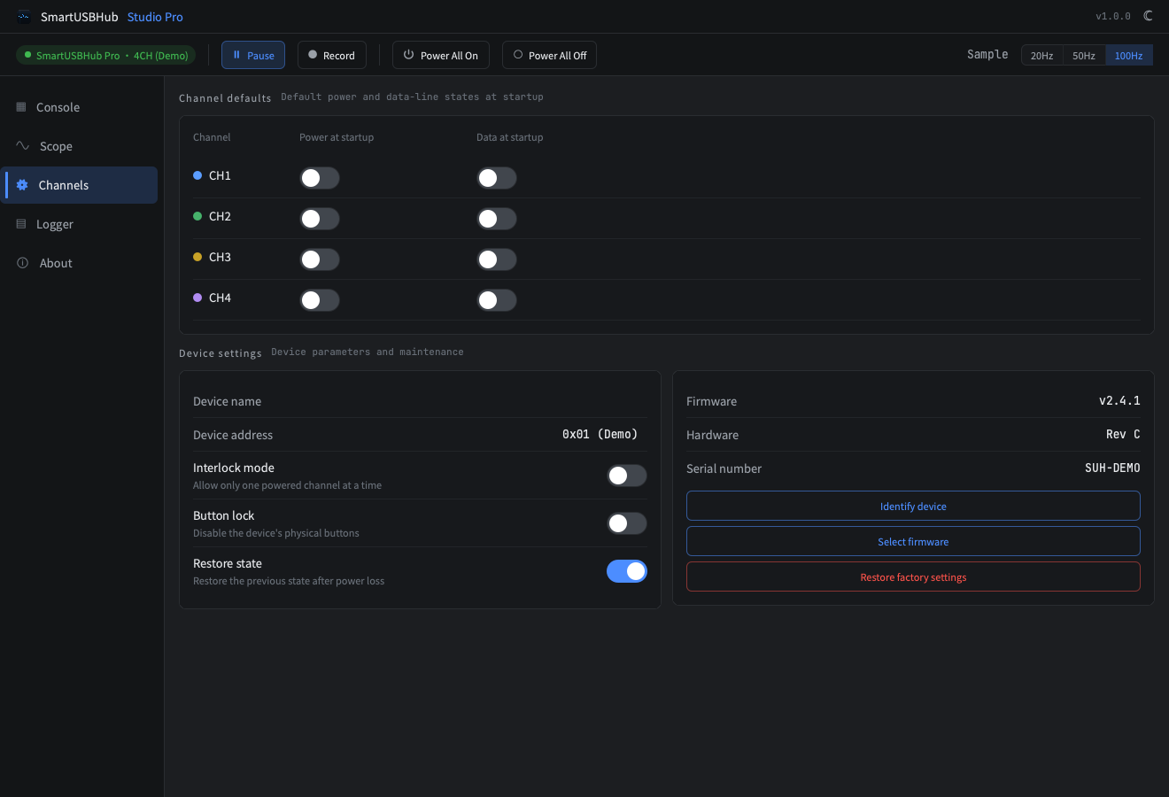Click the Console grid icon in sidebar
This screenshot has width=1169, height=797.
(x=21, y=107)
